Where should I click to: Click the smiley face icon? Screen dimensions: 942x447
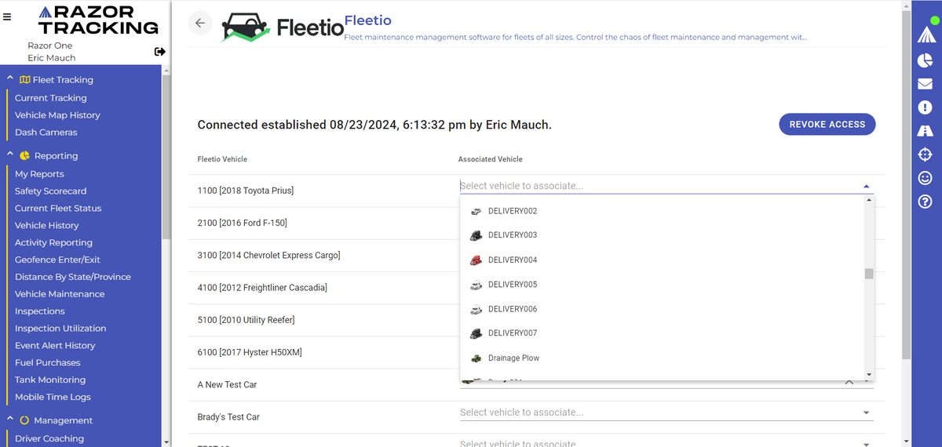(925, 178)
